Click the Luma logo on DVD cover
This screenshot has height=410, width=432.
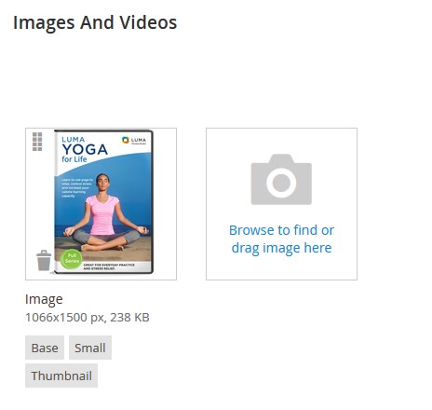(x=134, y=141)
